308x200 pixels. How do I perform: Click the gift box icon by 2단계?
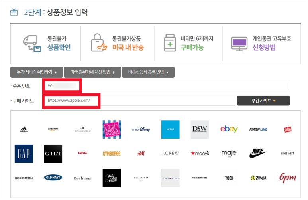pyautogui.click(x=14, y=12)
